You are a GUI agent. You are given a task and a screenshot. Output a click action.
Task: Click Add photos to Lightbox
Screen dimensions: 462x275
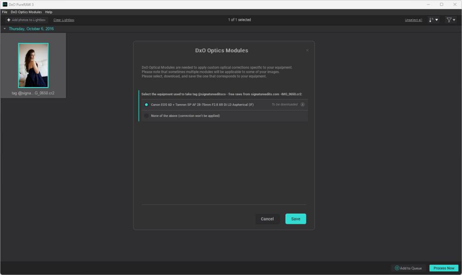(26, 20)
